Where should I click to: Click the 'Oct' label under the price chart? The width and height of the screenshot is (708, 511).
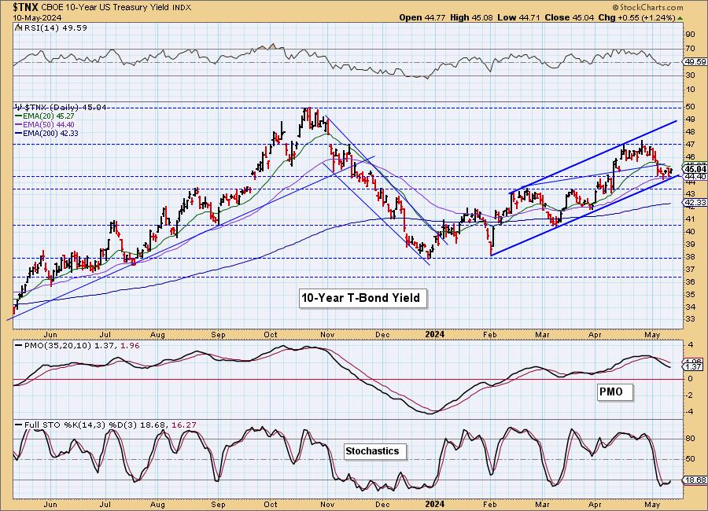tap(271, 334)
